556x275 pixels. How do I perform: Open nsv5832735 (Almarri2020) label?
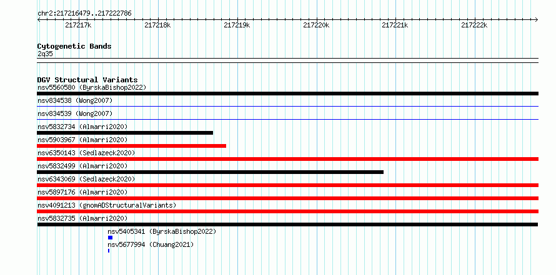coord(82,218)
